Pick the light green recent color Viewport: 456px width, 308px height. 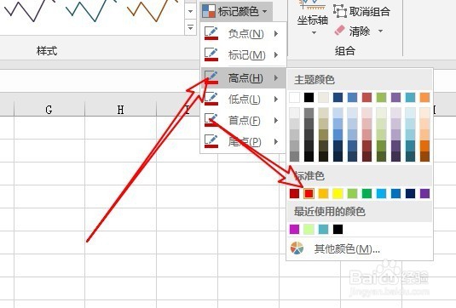pyautogui.click(x=309, y=229)
